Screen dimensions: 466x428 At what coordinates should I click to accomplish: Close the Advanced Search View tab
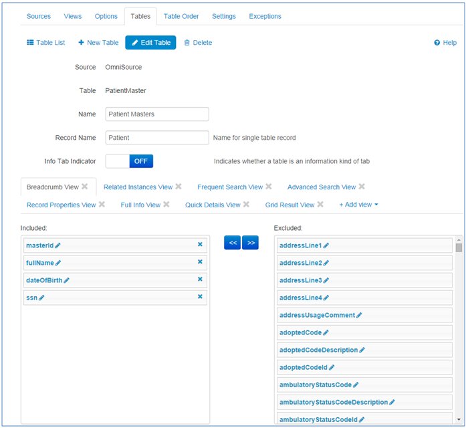pyautogui.click(x=362, y=187)
